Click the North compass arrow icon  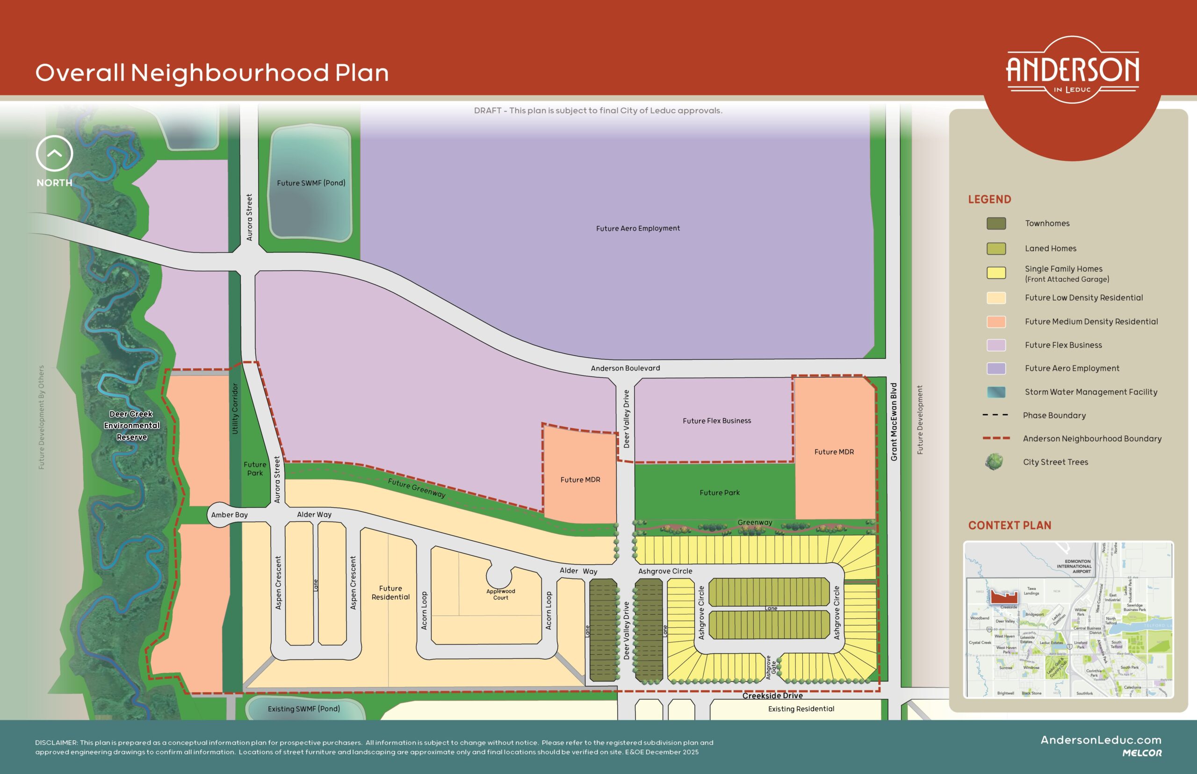54,153
